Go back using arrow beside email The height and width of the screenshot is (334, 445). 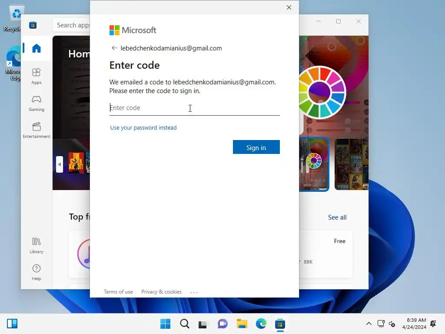114,48
